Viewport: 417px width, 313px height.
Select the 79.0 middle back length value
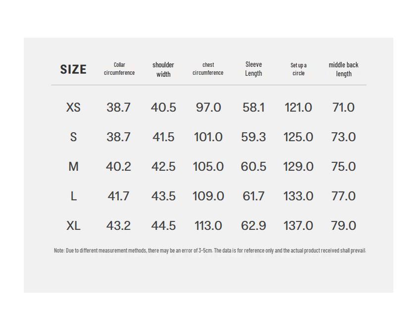344,226
